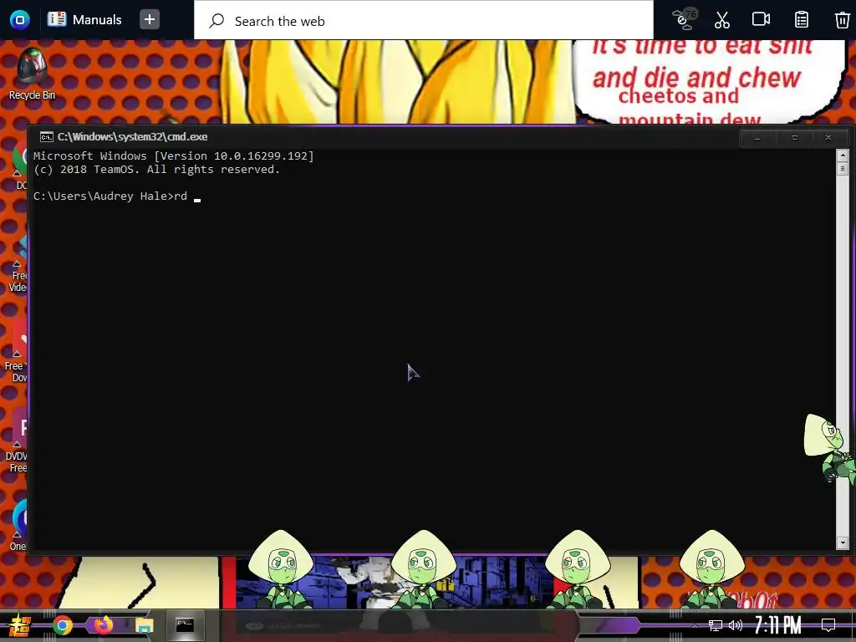The width and height of the screenshot is (856, 642).
Task: Close the cmd.exe window
Action: (828, 138)
